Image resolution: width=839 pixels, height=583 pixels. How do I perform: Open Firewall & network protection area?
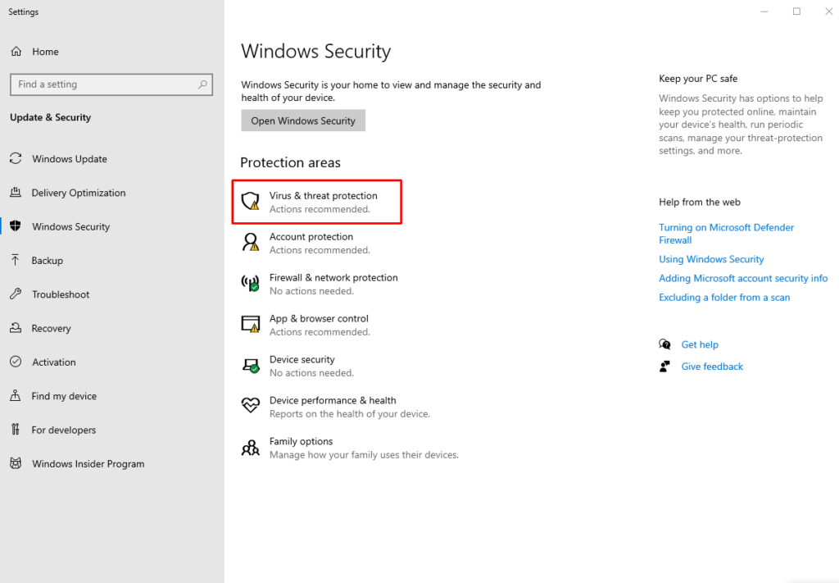click(x=320, y=284)
